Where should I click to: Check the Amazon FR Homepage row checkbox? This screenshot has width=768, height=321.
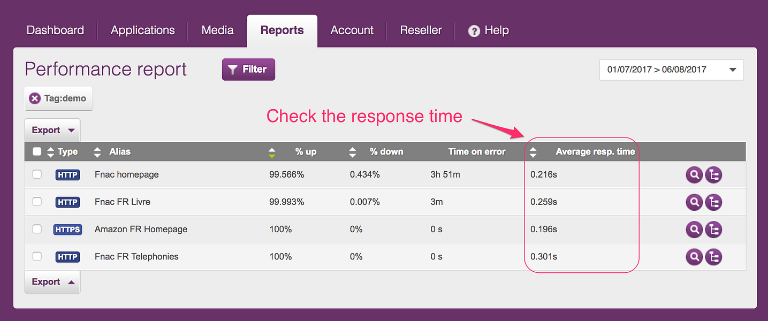pos(36,229)
